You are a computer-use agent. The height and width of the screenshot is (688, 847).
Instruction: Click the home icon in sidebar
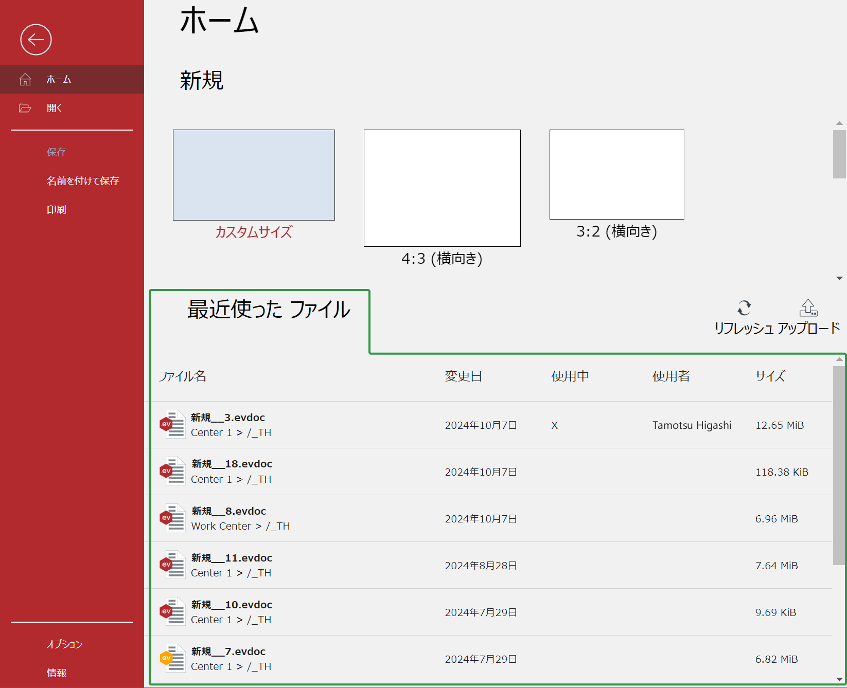pos(25,79)
